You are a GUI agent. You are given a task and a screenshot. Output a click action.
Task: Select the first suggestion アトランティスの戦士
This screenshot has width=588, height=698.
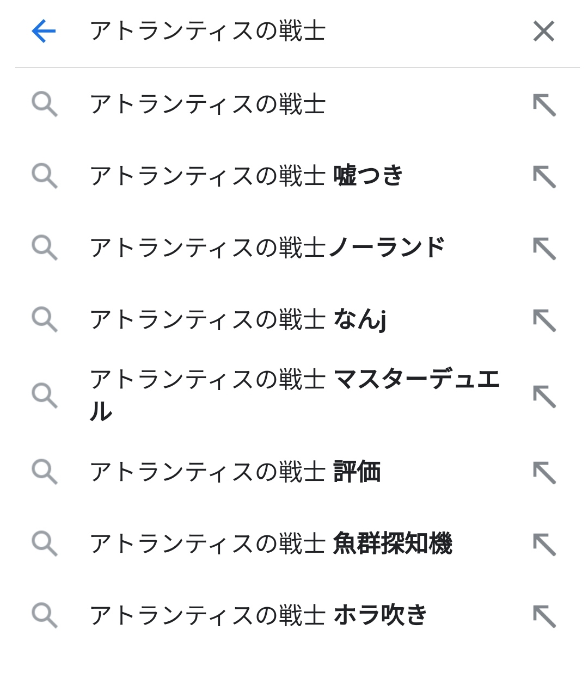coord(207,104)
